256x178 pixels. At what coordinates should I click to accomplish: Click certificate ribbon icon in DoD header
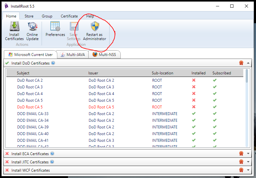coord(241,63)
